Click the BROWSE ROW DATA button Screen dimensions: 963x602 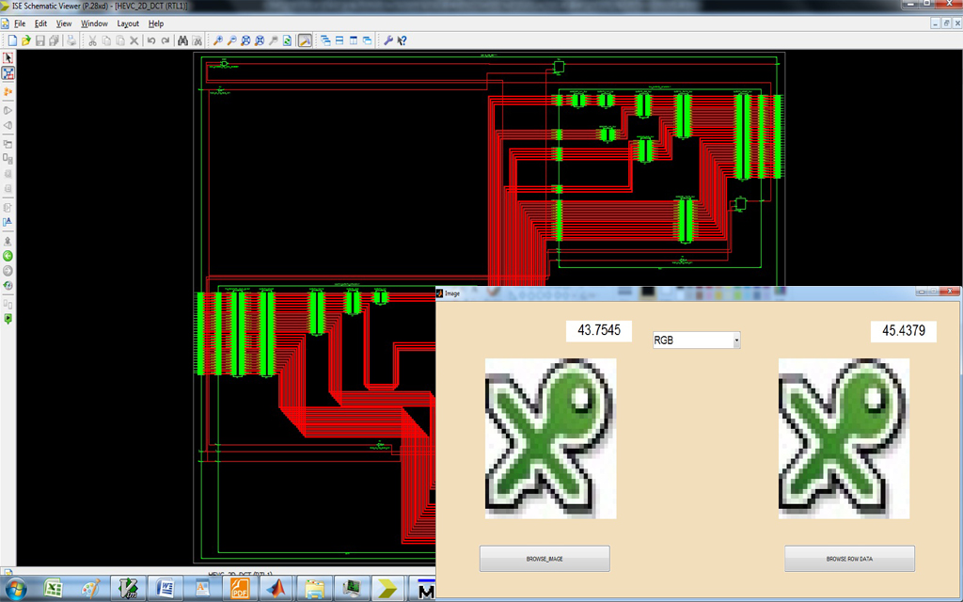tap(849, 559)
